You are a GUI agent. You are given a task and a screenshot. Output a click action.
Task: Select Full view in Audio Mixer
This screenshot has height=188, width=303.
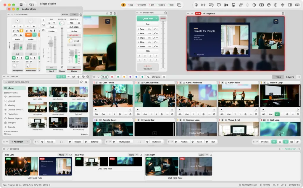coord(74,15)
